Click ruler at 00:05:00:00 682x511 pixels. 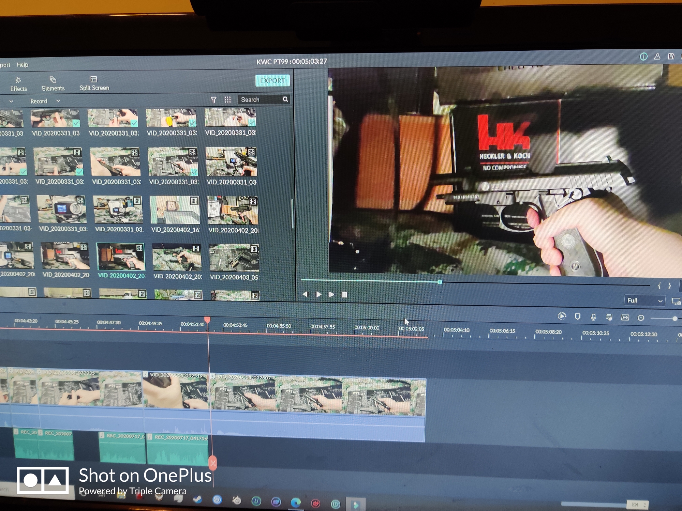tap(367, 327)
